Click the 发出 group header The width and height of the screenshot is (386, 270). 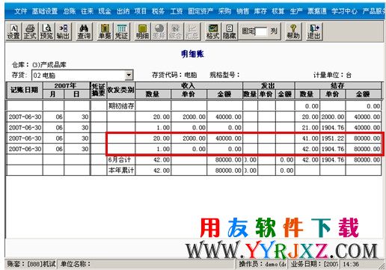click(269, 85)
